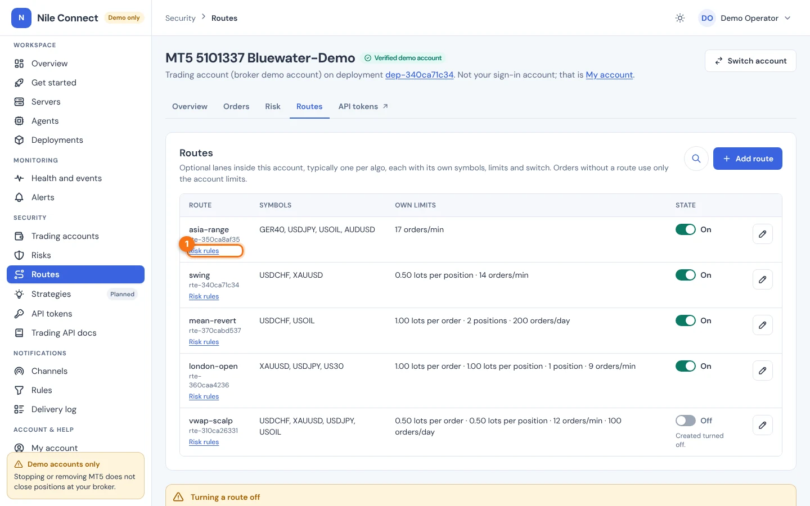
Task: Turn on the vwap-scalp route switch
Action: tap(685, 421)
